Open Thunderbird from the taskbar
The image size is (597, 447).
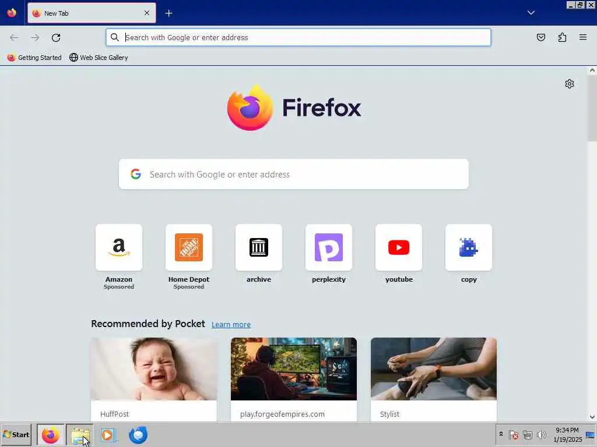138,435
